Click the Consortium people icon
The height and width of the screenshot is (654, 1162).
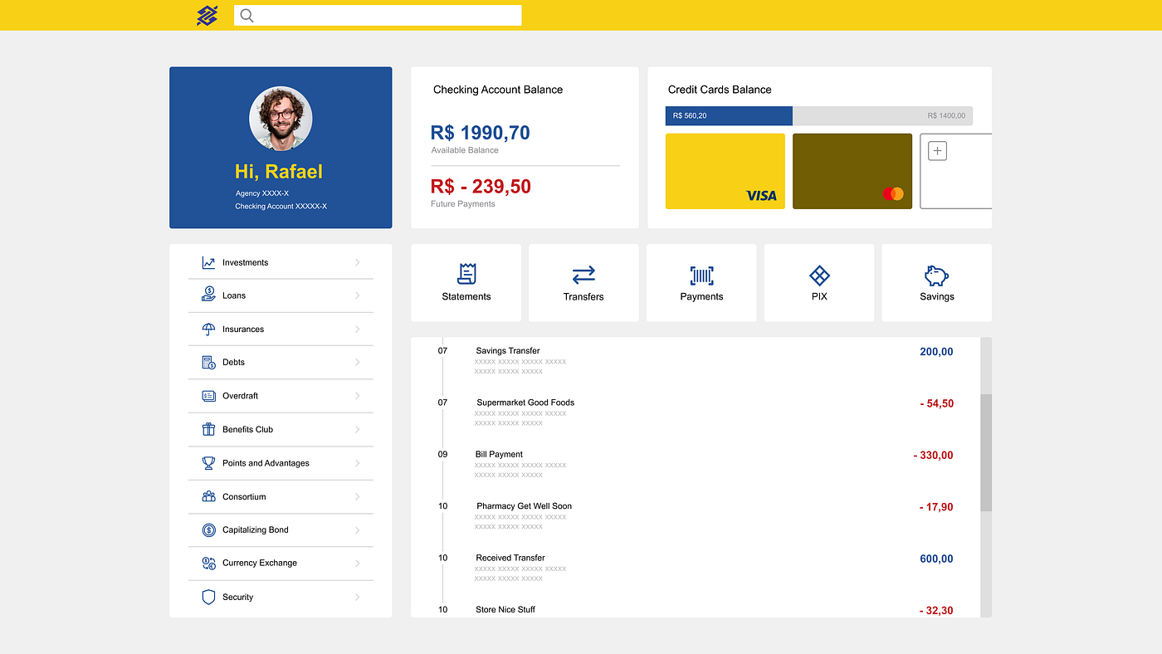click(208, 496)
